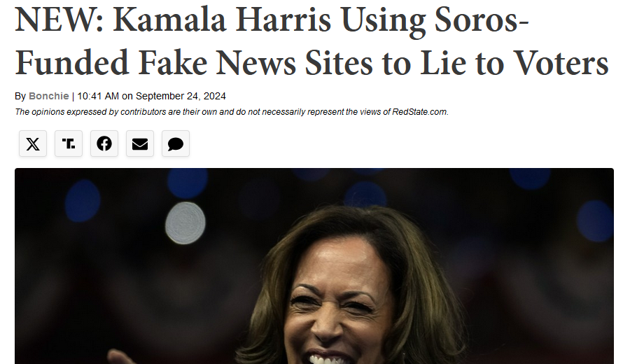
Task: Click the "By" byline label
Action: (x=20, y=97)
